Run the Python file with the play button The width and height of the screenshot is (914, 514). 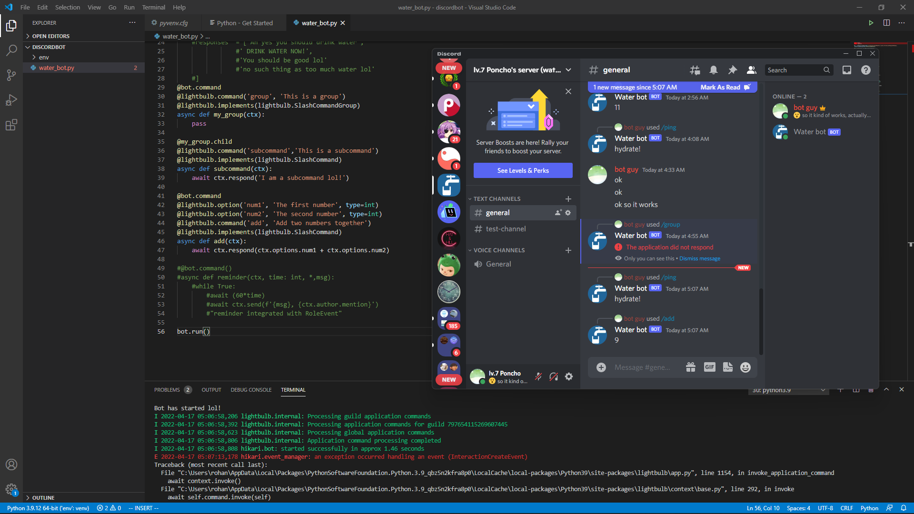coord(871,23)
